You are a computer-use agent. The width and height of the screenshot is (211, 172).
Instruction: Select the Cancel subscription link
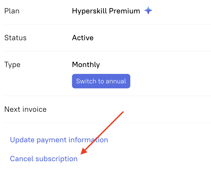[44, 159]
